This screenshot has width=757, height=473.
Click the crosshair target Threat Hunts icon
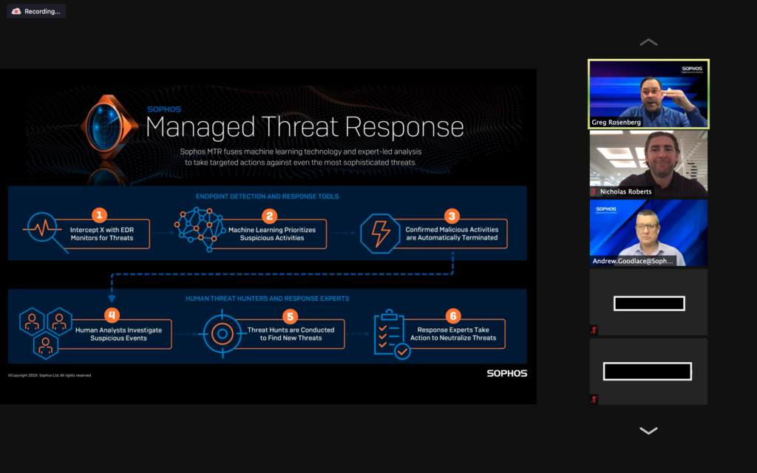click(x=223, y=333)
